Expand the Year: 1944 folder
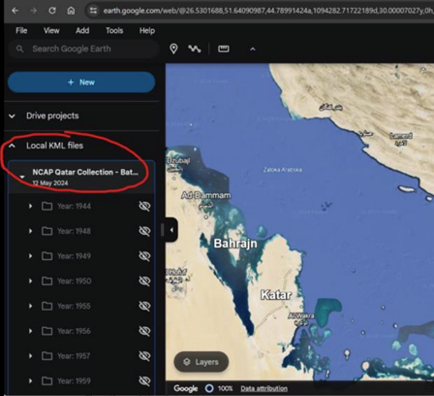The height and width of the screenshot is (396, 434). 30,206
